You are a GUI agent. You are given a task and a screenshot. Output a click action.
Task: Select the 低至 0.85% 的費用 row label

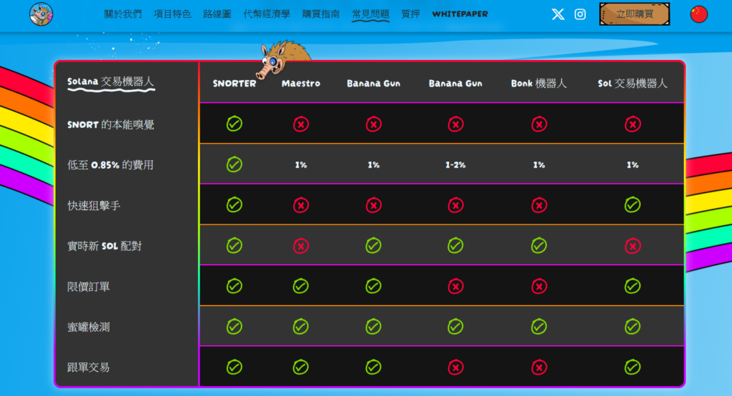[110, 165]
